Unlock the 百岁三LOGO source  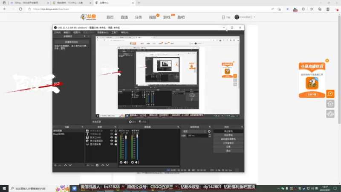click(x=116, y=137)
